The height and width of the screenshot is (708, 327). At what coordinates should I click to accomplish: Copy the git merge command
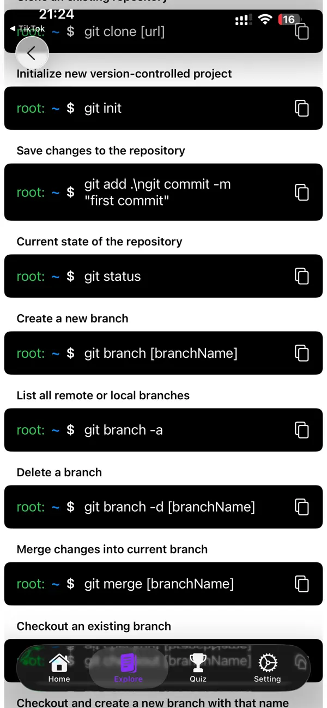[x=301, y=584]
